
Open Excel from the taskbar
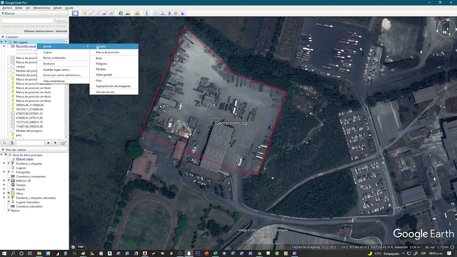coord(215,253)
